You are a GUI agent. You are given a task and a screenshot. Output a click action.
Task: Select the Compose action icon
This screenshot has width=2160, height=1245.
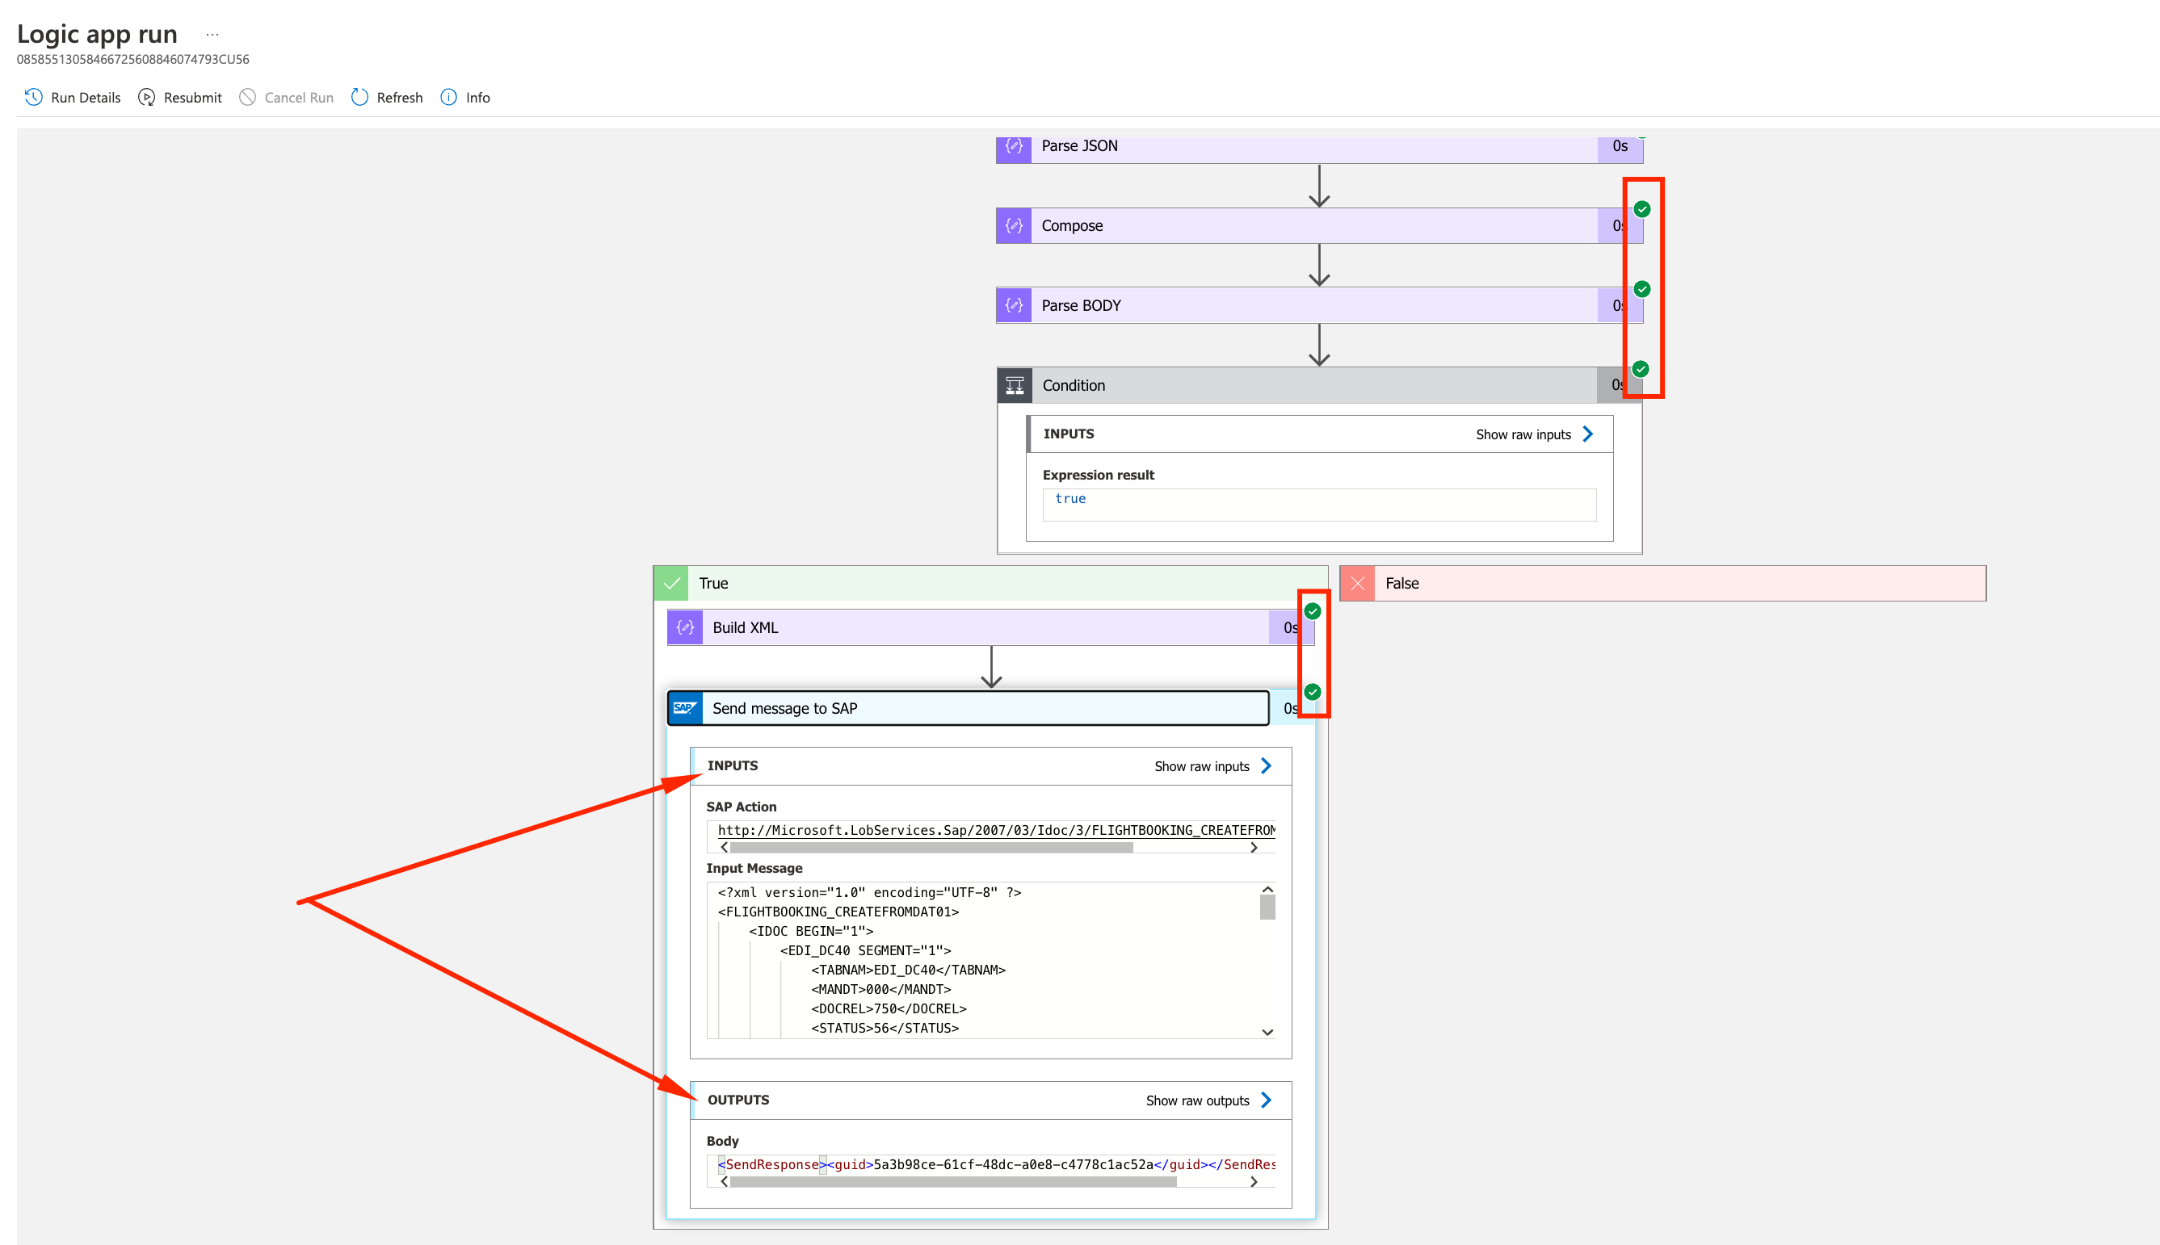pos(1013,225)
